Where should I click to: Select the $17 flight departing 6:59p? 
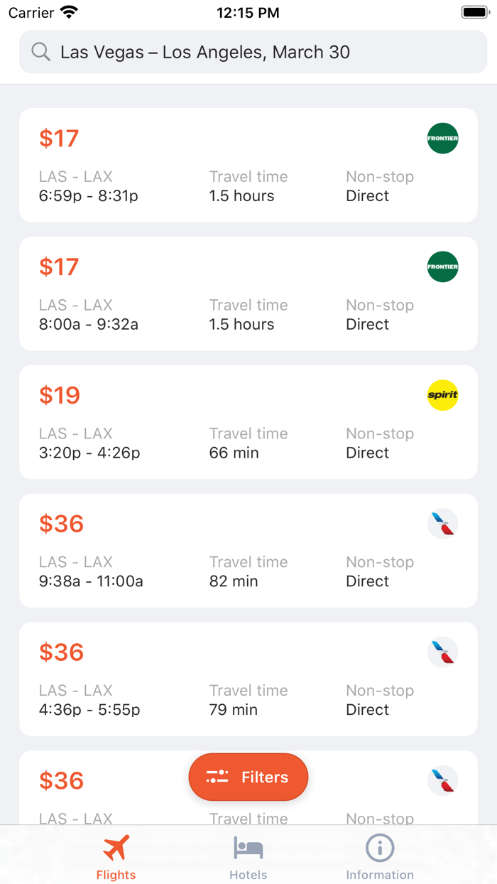click(x=248, y=166)
